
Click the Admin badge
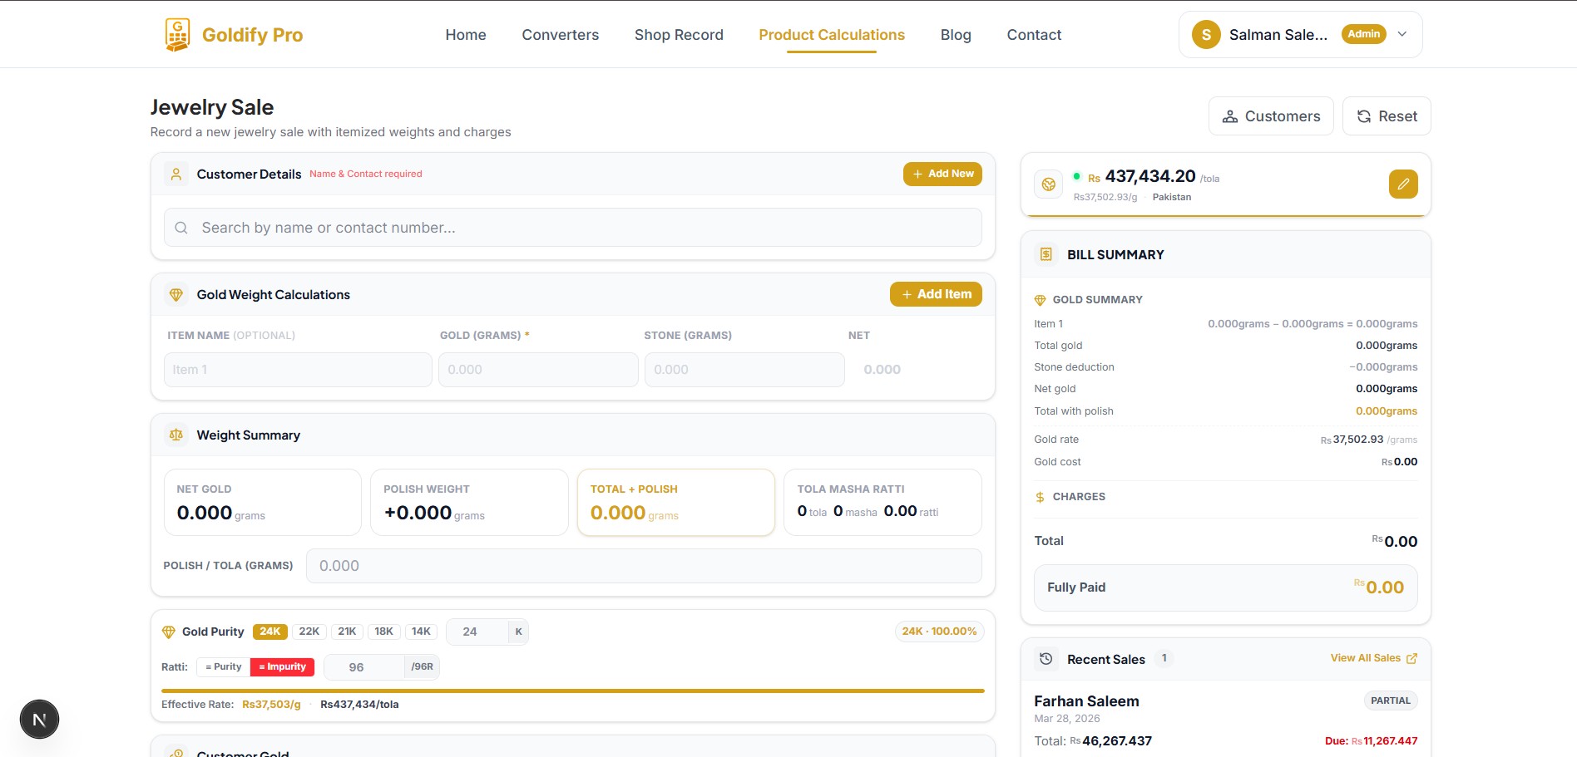click(x=1364, y=34)
